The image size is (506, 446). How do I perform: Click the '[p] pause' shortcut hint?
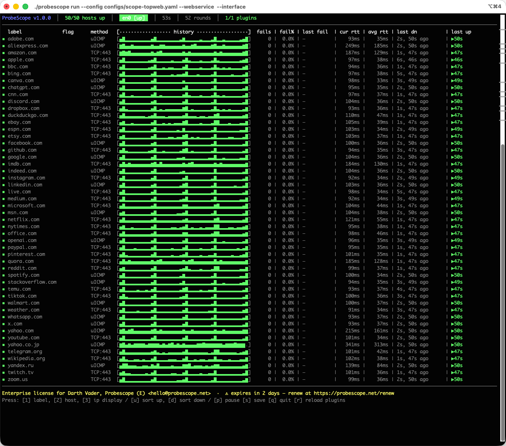coord(227,400)
